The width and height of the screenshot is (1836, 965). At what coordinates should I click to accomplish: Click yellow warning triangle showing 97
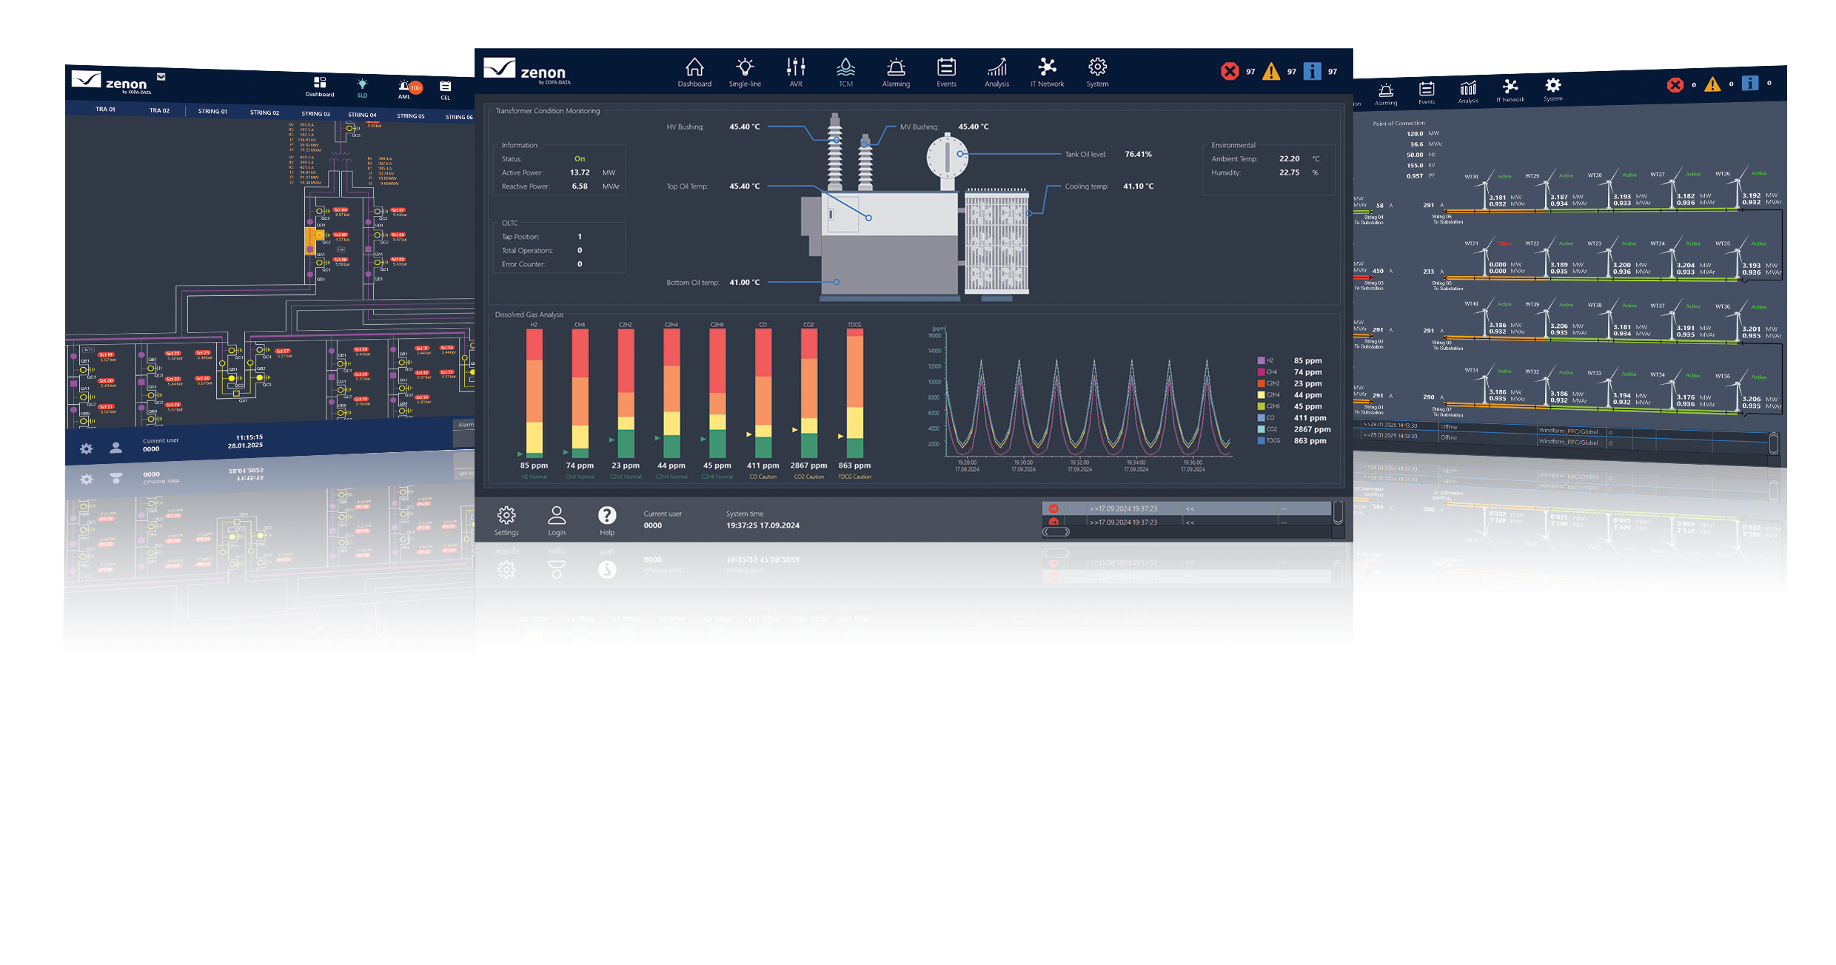[x=1271, y=72]
